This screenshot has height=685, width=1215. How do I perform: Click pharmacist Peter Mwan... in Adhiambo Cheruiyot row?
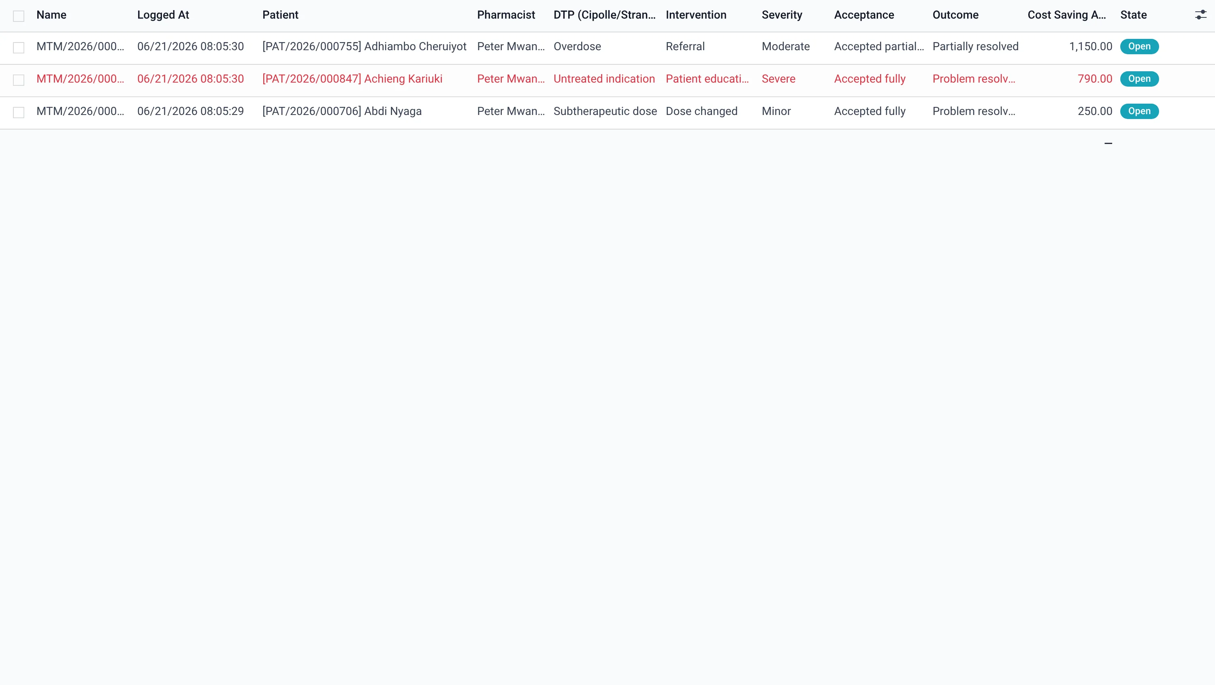coord(511,47)
